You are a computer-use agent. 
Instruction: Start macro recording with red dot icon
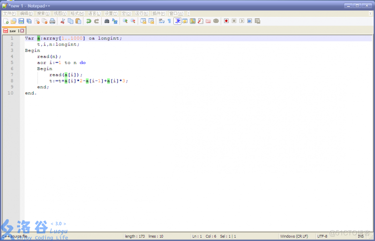click(226, 21)
